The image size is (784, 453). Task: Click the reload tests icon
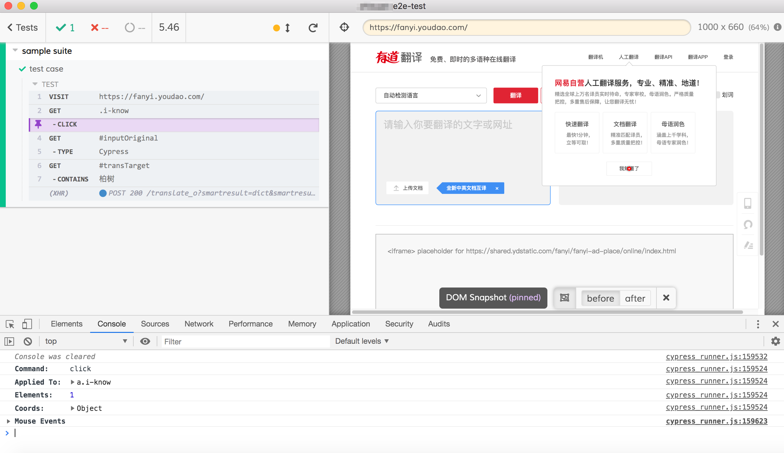(x=313, y=28)
